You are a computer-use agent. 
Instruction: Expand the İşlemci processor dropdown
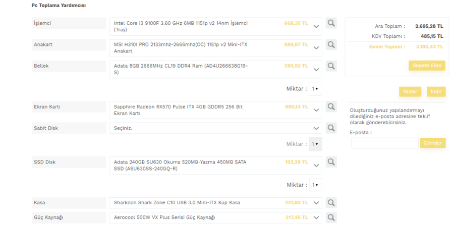(316, 27)
